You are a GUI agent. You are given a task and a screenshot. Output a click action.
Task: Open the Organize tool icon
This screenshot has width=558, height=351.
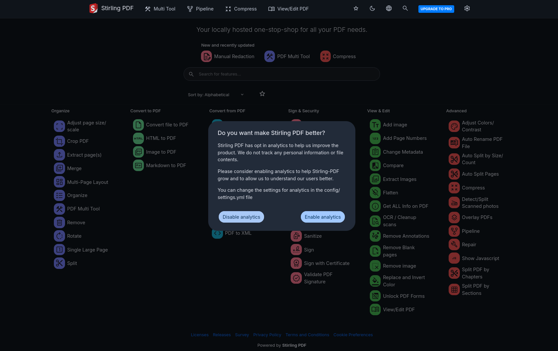click(x=59, y=195)
